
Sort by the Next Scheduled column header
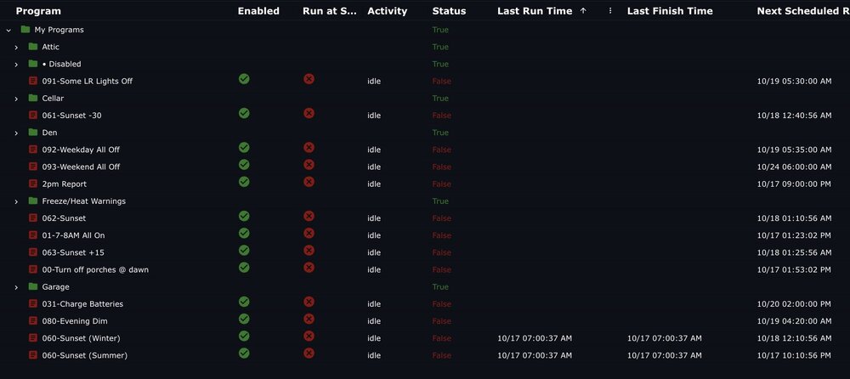(803, 11)
